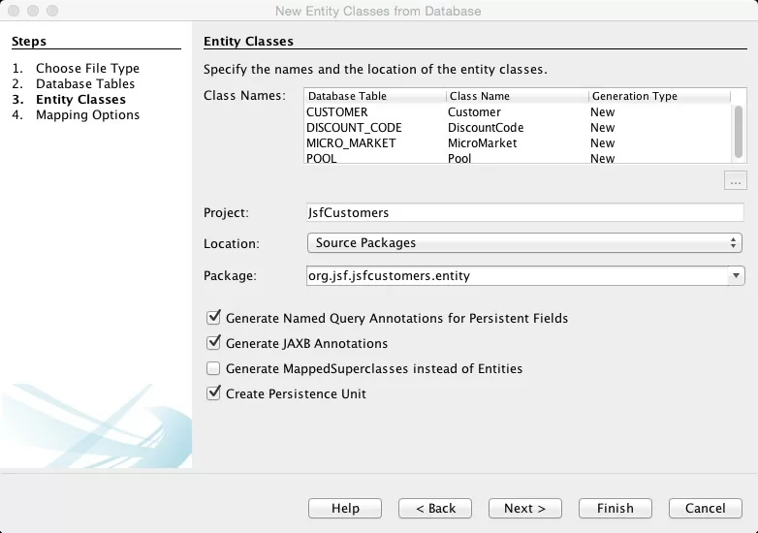Click New generation type for CUSTOMER
The height and width of the screenshot is (533, 758).
tap(602, 112)
